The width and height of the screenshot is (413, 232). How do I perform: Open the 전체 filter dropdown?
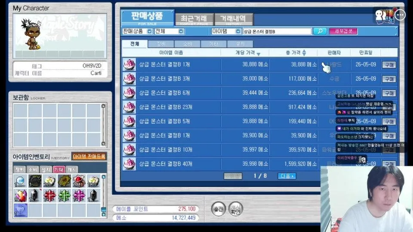(x=181, y=31)
